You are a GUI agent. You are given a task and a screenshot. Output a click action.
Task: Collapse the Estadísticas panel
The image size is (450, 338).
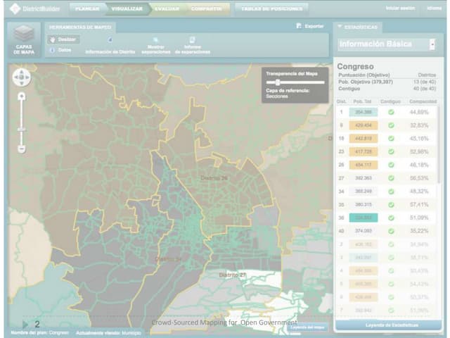tap(340, 27)
